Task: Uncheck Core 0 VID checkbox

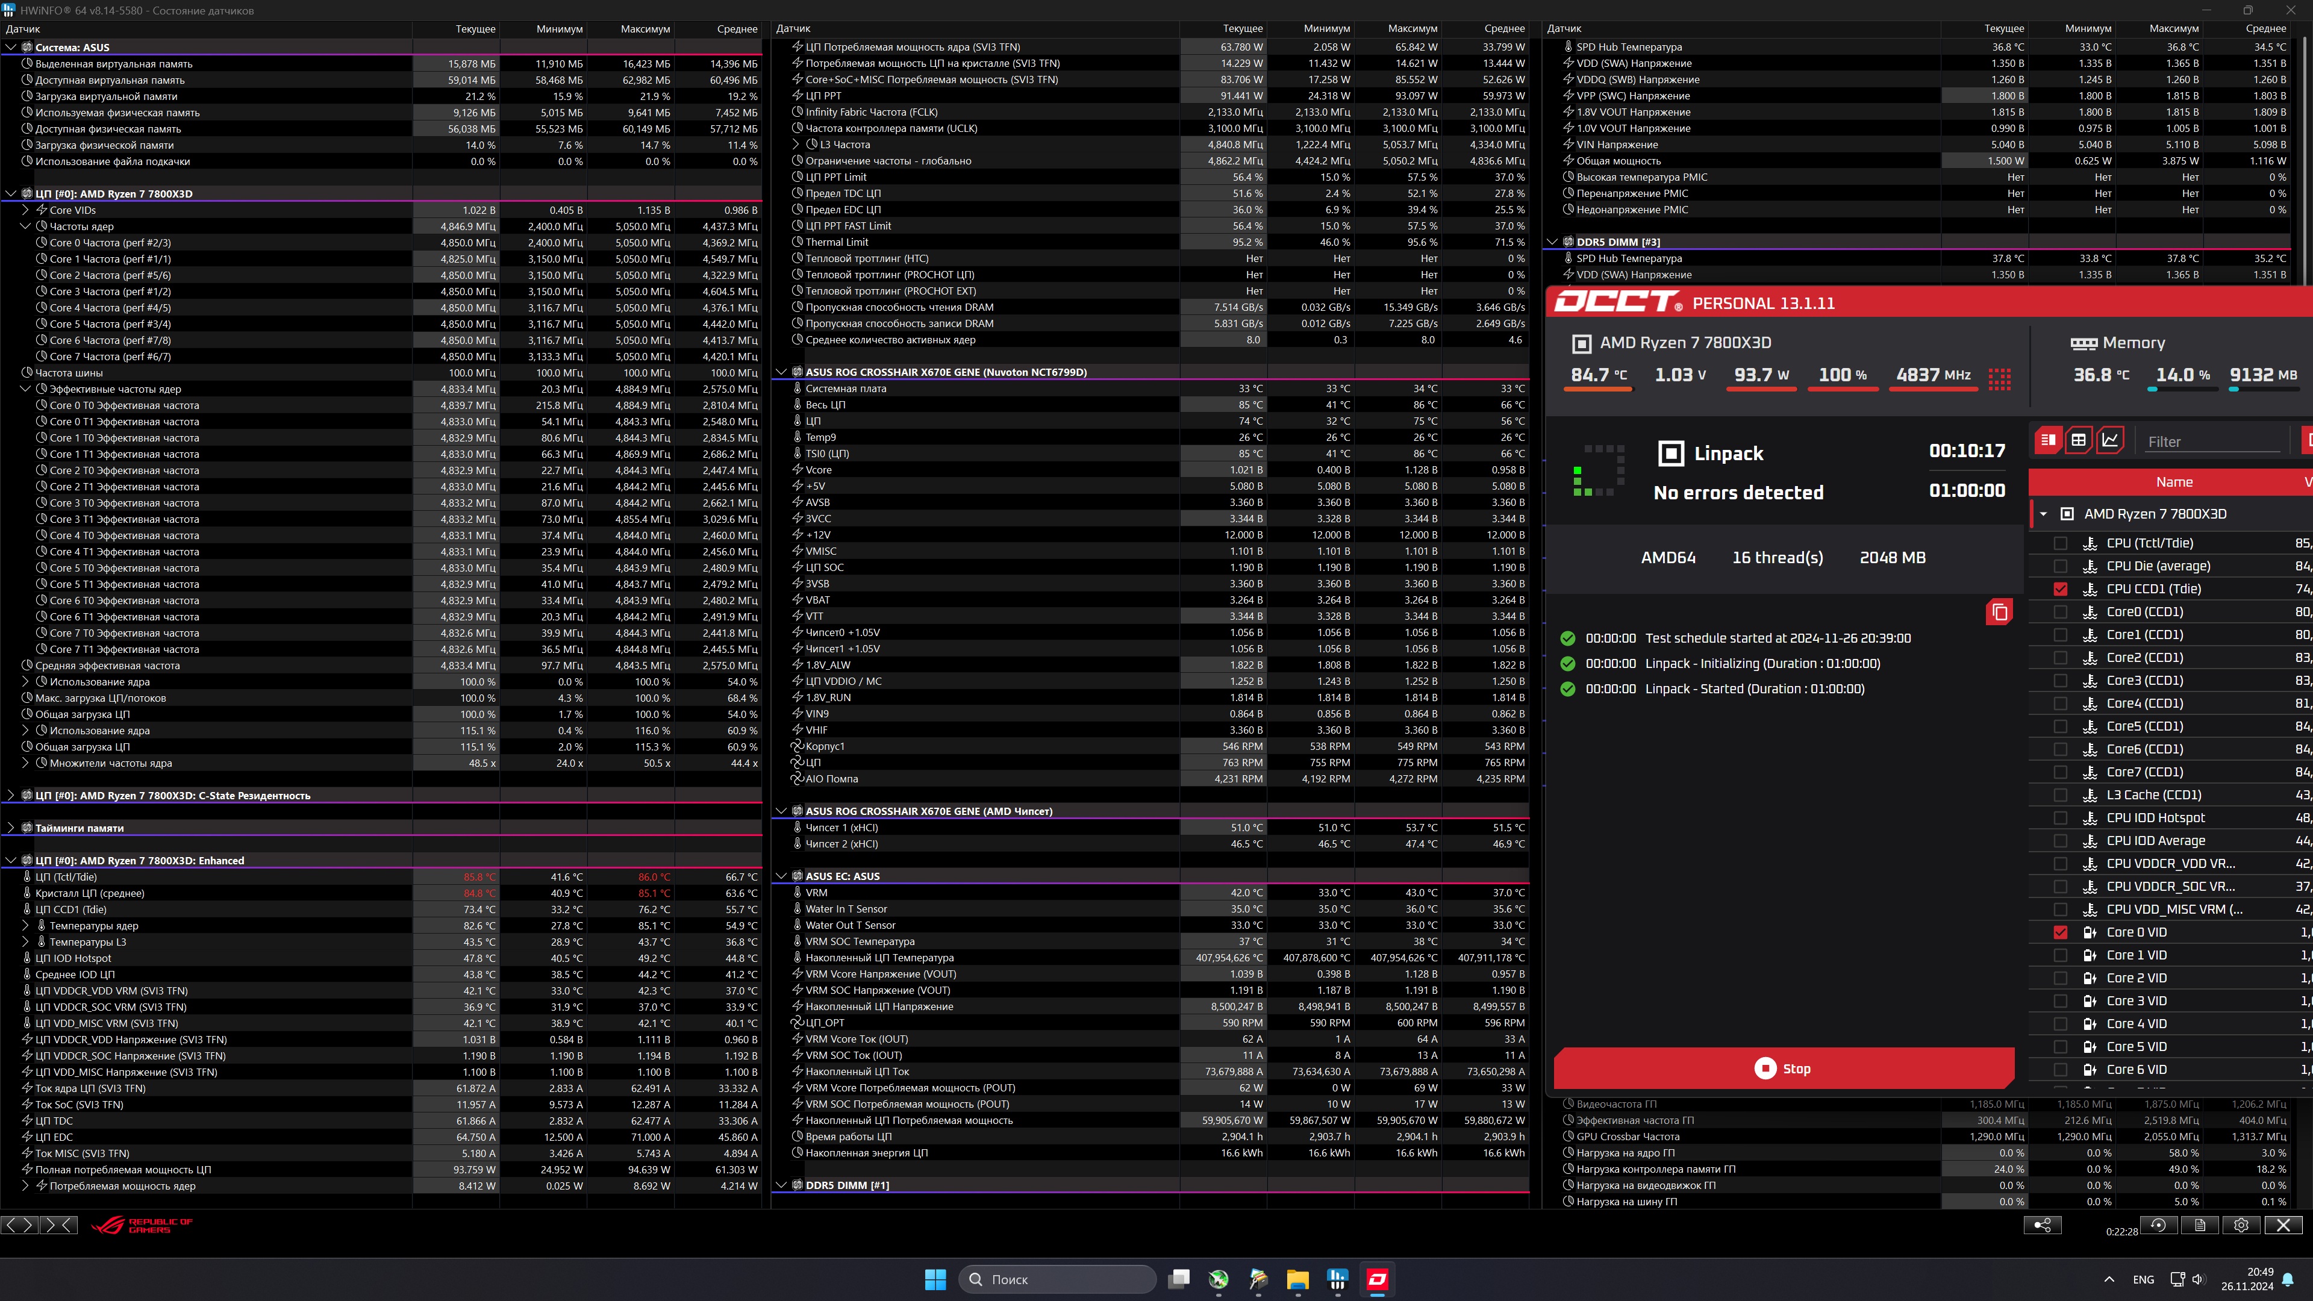Action: (2061, 932)
